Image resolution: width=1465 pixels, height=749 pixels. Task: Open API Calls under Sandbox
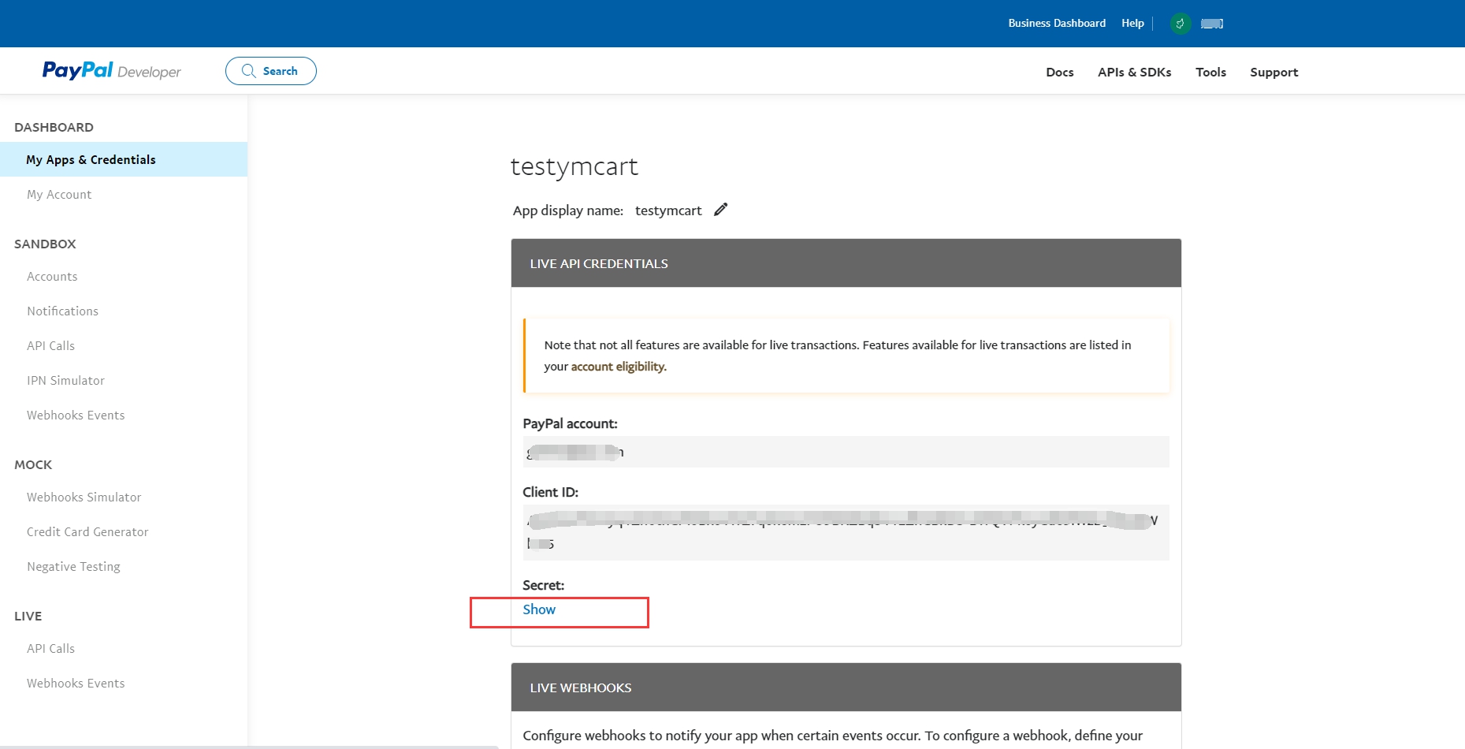click(x=50, y=346)
